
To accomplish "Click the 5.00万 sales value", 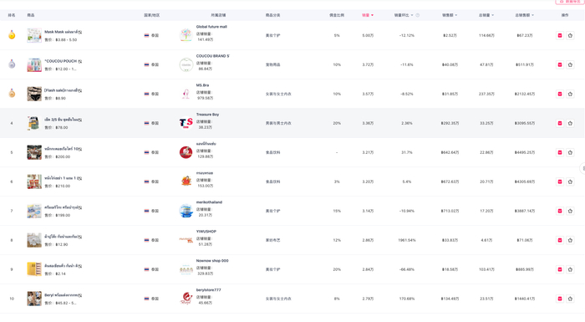I will 368,35.
